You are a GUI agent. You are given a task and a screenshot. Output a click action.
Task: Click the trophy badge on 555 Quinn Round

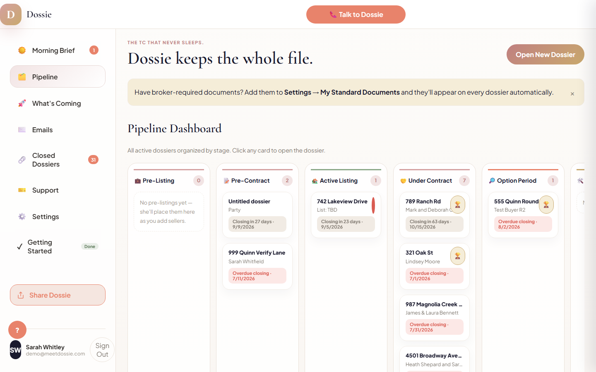coord(546,205)
